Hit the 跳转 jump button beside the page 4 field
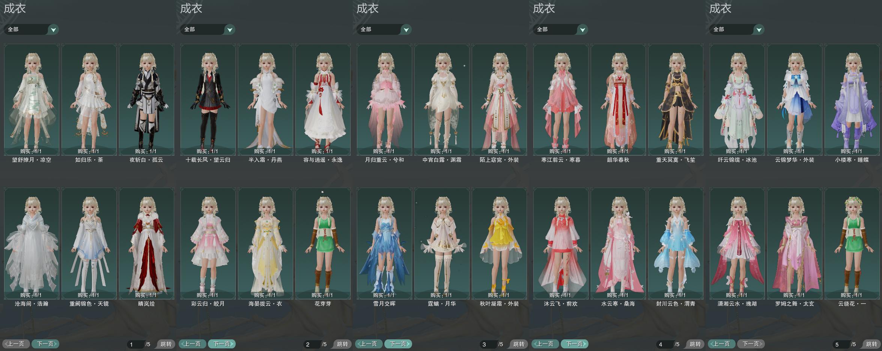This screenshot has width=882, height=351. [x=695, y=344]
